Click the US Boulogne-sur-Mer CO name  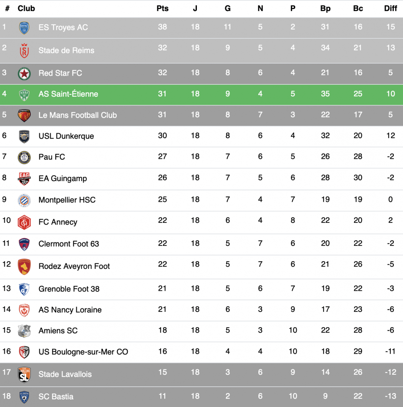point(83,352)
